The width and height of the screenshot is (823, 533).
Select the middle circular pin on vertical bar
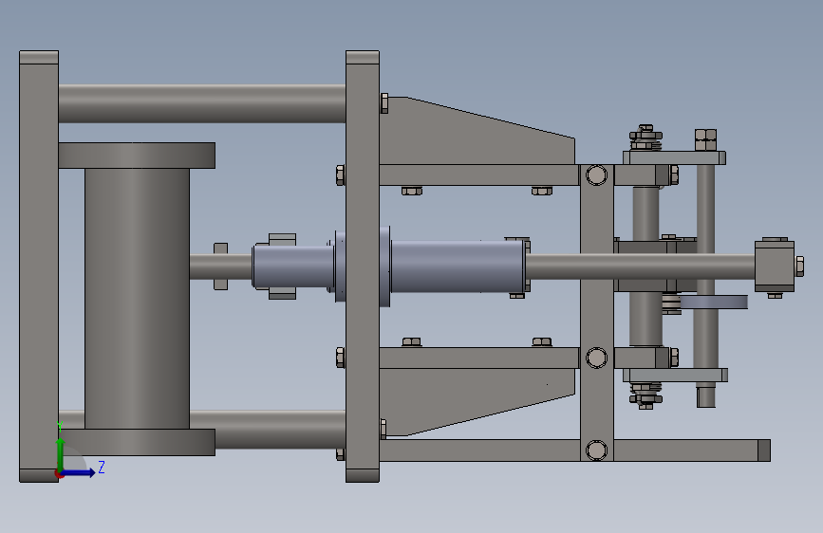click(596, 358)
